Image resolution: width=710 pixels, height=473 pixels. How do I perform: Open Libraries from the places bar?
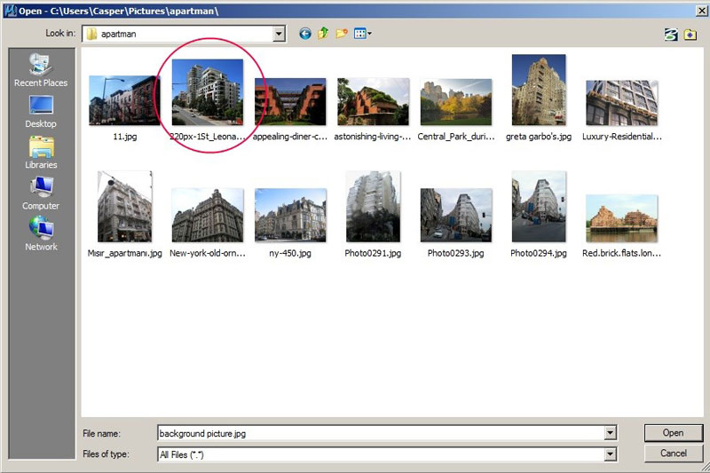(x=41, y=152)
